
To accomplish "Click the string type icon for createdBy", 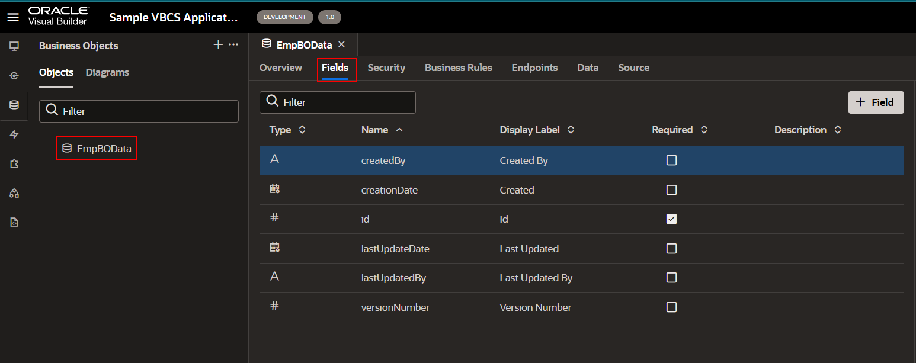I will click(274, 159).
